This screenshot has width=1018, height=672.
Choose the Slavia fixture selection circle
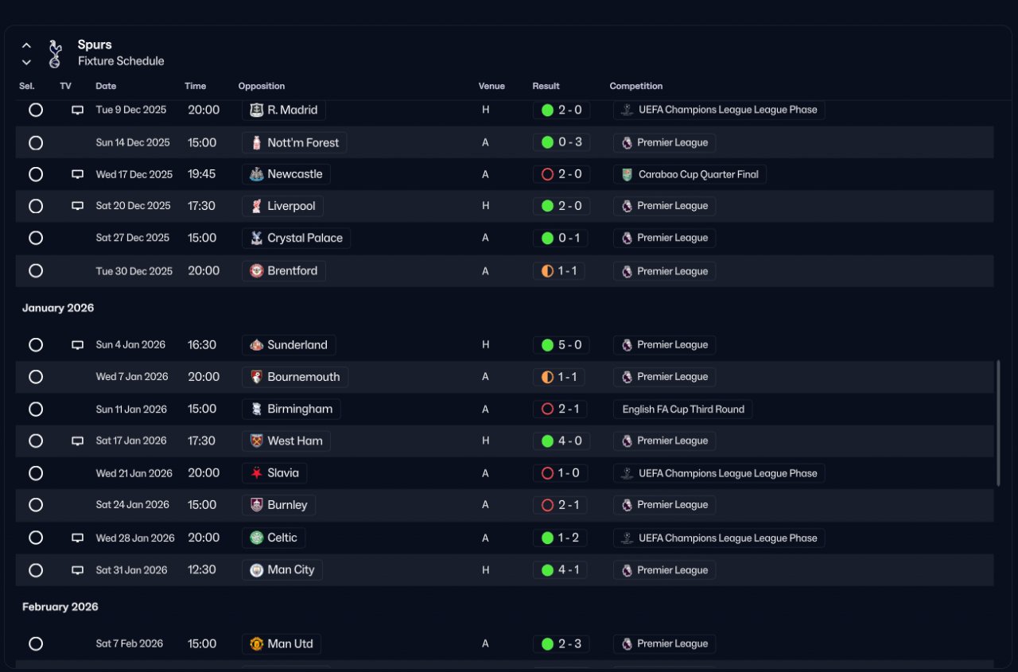coord(36,473)
